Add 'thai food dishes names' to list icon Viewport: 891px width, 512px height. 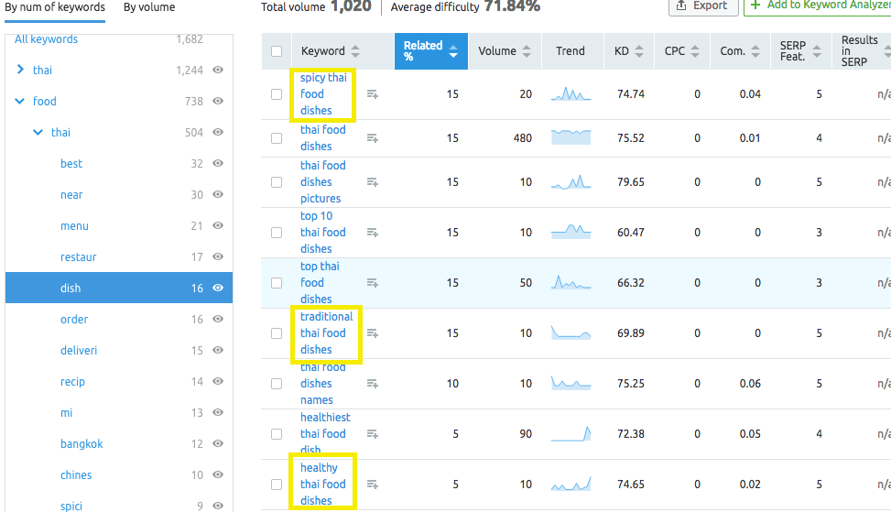point(372,384)
